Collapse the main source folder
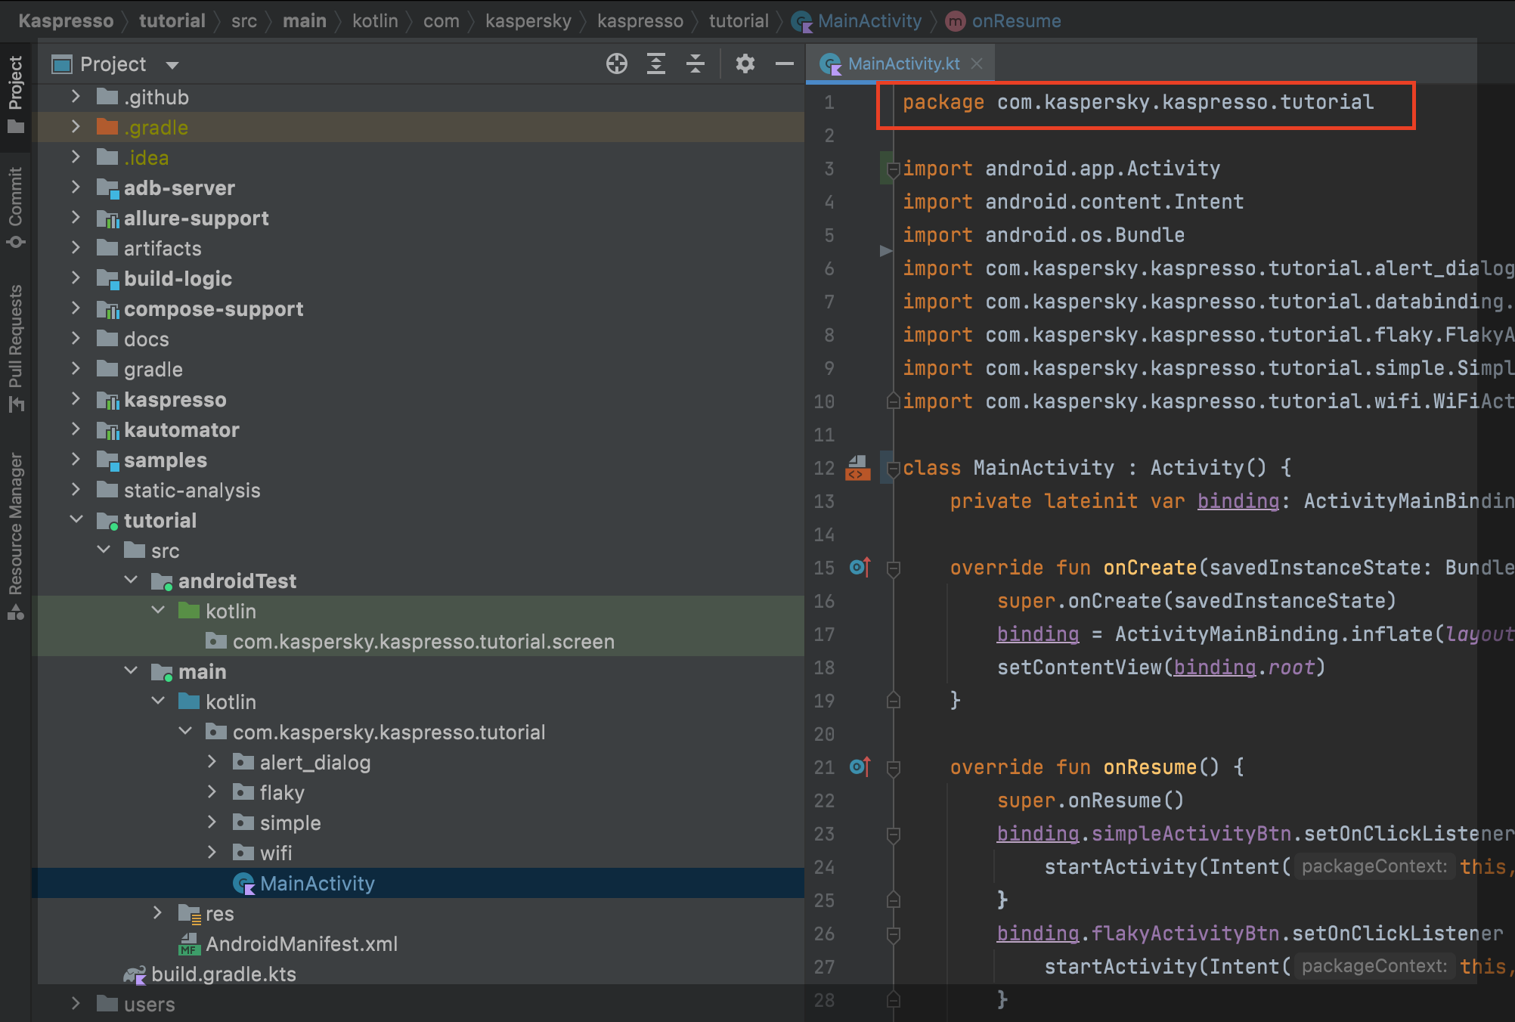This screenshot has width=1515, height=1022. [131, 671]
